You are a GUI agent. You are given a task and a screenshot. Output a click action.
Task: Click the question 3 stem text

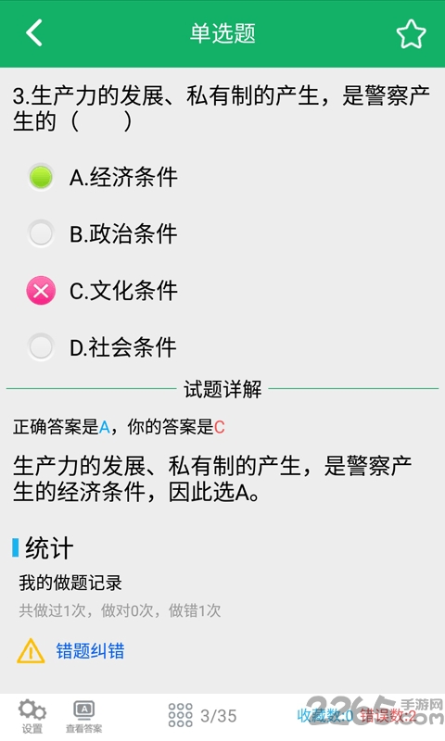(222, 108)
